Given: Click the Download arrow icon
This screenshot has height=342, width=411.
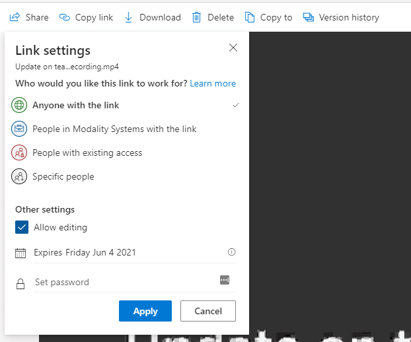Looking at the screenshot, I should tap(129, 18).
